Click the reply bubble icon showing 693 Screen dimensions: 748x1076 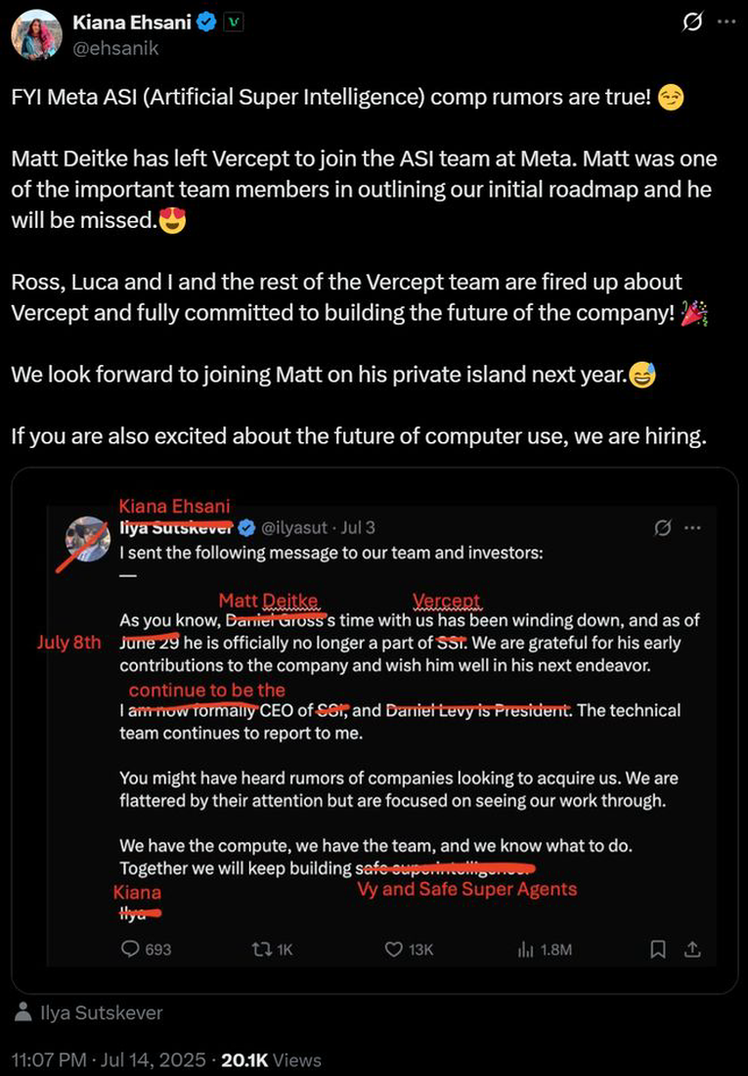[130, 949]
